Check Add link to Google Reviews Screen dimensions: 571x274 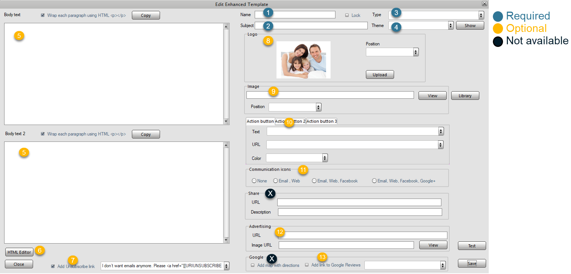[x=307, y=265]
